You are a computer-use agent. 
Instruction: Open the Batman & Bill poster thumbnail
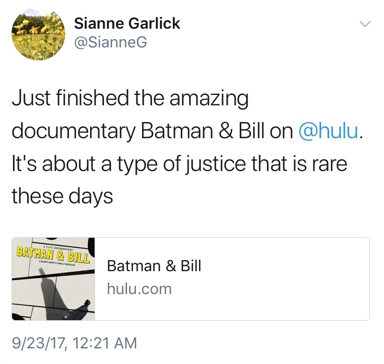[53, 278]
